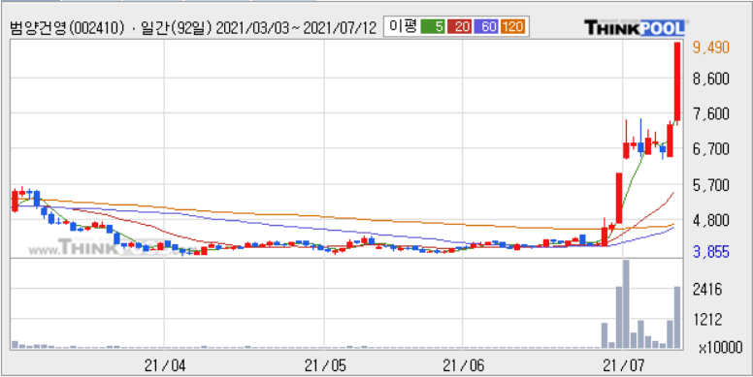Viewport: 753px width, 377px height.
Task: Click the orange 120-day moving average swatch
Action: (x=513, y=27)
